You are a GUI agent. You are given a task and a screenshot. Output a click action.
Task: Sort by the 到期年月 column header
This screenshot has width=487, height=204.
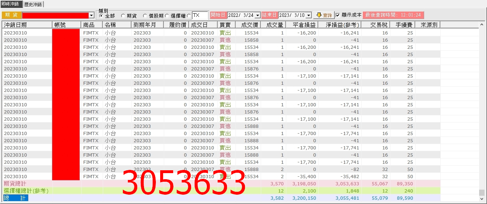pos(148,25)
